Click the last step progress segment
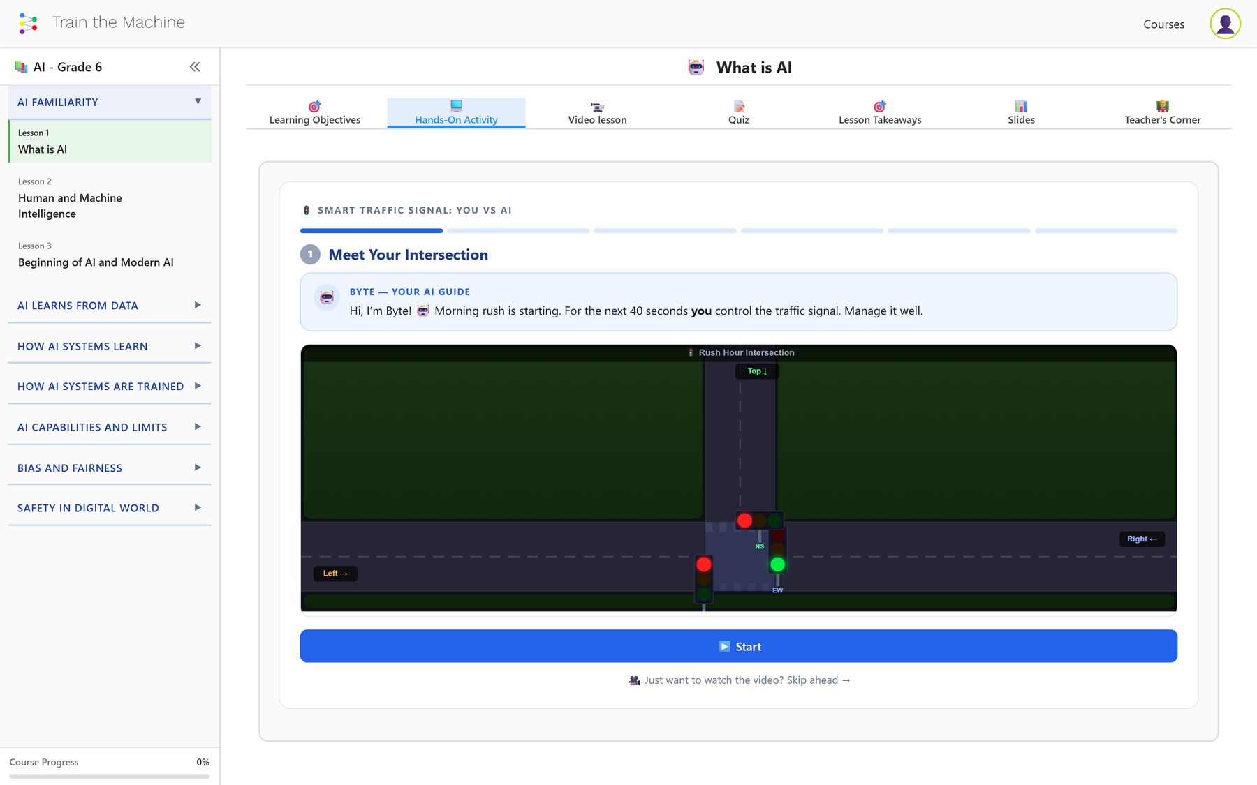1257x785 pixels. pyautogui.click(x=1106, y=230)
